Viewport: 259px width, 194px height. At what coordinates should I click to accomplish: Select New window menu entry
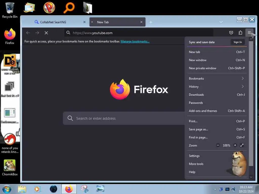tap(217, 60)
